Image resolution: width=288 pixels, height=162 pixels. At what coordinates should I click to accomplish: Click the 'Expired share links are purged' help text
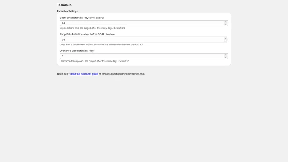coord(93,28)
